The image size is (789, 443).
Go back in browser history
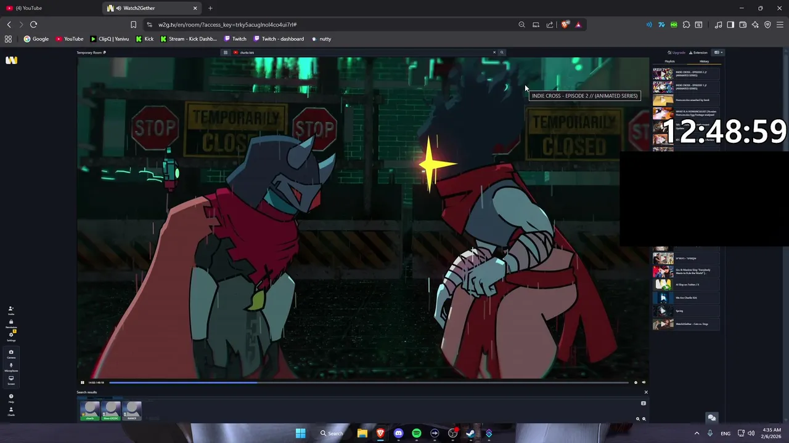9,25
